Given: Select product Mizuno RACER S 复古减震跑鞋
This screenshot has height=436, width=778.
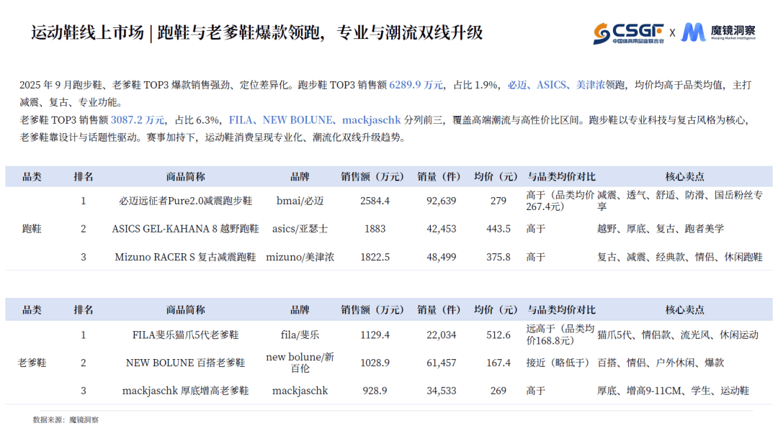Looking at the screenshot, I should (x=185, y=257).
